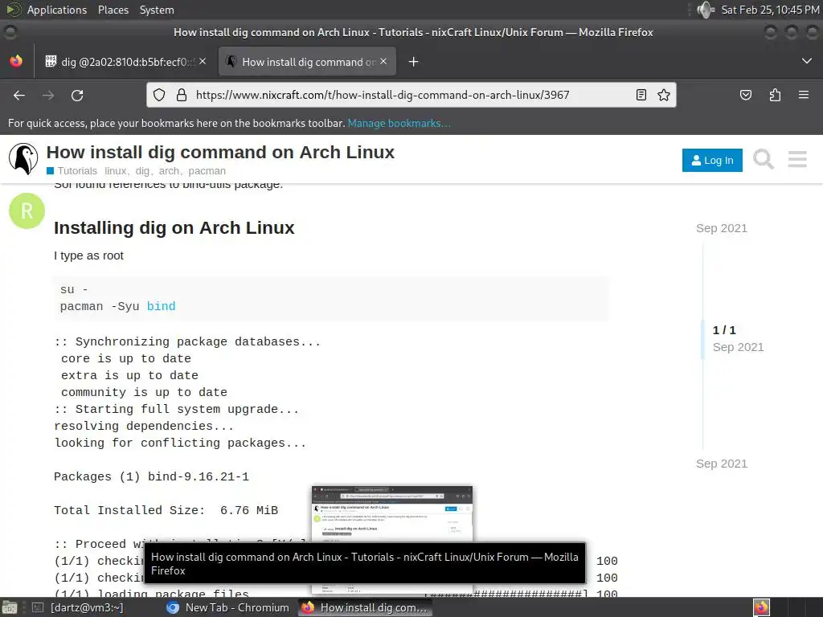Click 'Total Installed Size: 6.76 MiB' line

pos(166,510)
